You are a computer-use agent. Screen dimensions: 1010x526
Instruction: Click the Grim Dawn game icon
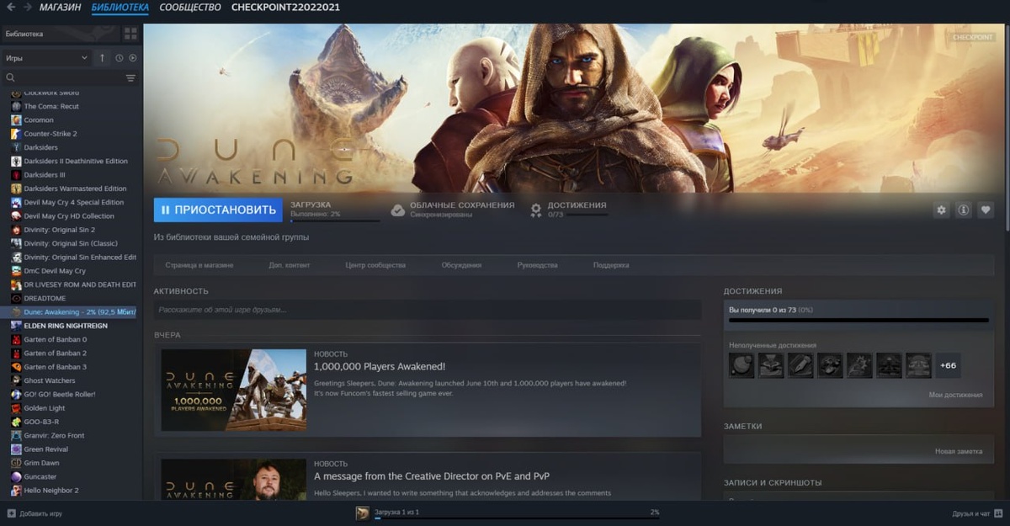pos(16,463)
